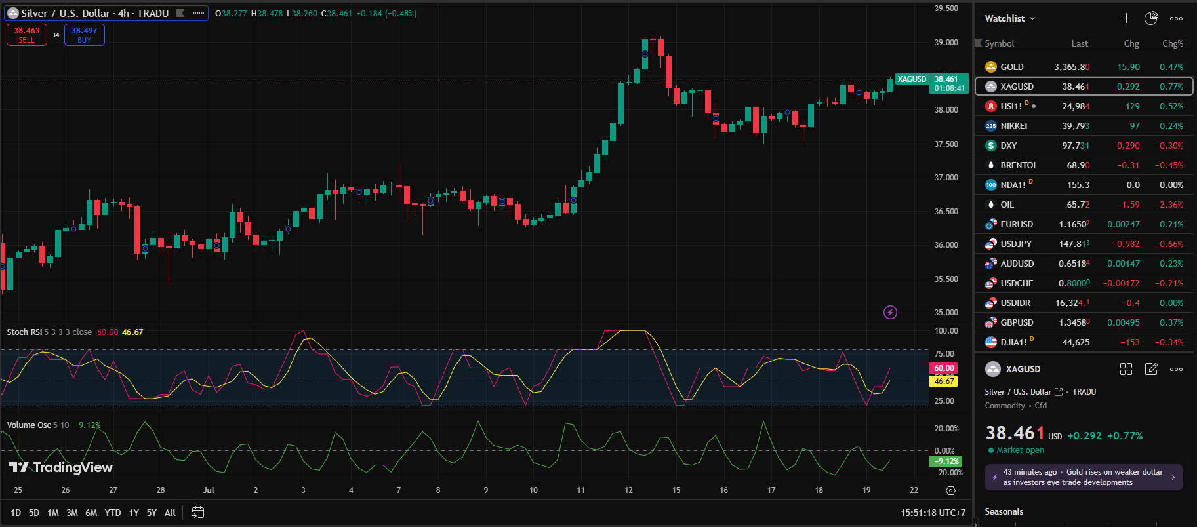1197x527 pixels.
Task: Open the grid layout icon beside XAGUSD details
Action: pos(1126,369)
